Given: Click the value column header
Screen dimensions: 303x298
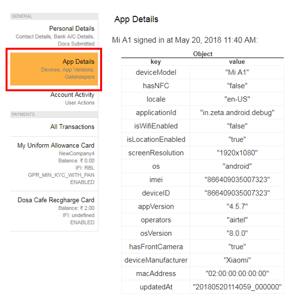Looking at the screenshot, I should tap(237, 62).
